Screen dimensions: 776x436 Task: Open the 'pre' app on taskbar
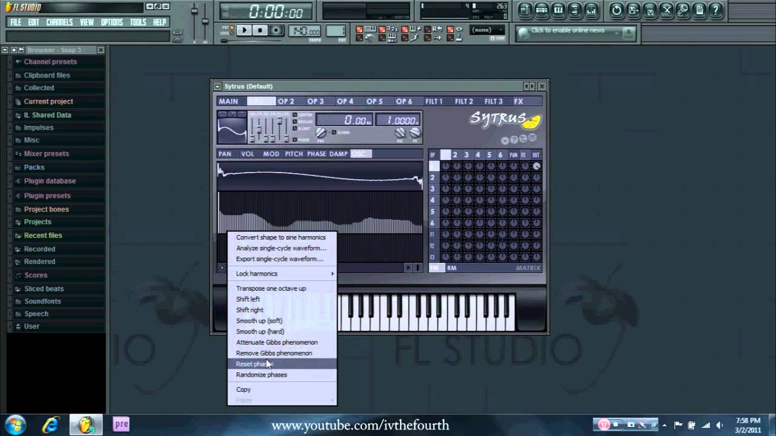121,424
